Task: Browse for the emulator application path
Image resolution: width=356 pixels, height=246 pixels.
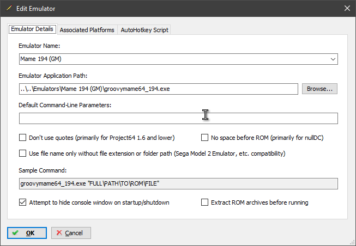Action: 319,89
